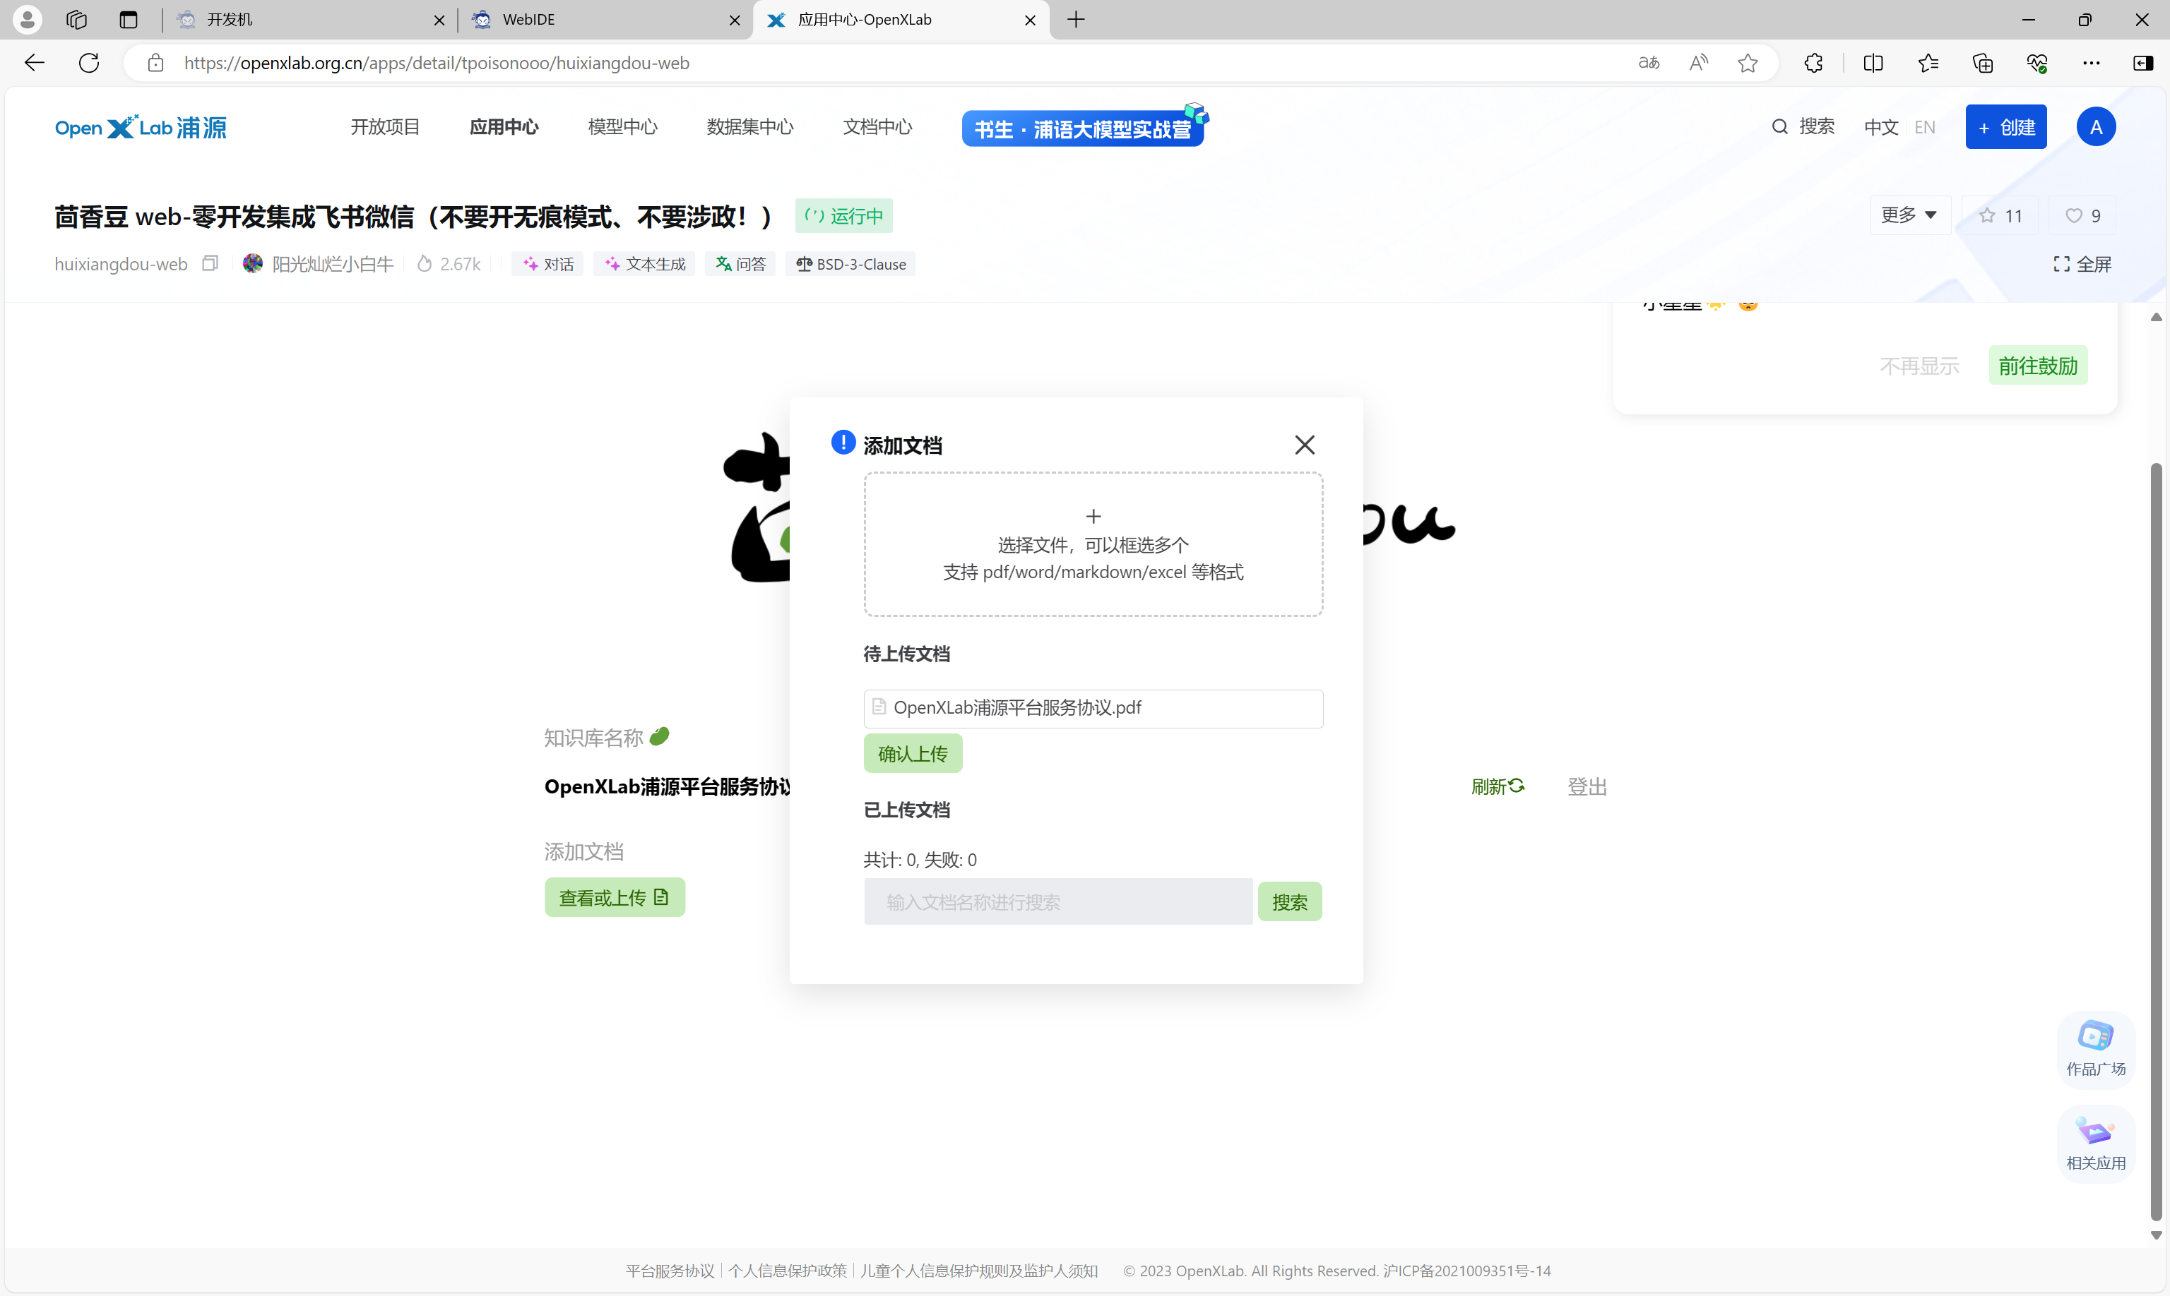Click the user avatar A
This screenshot has height=1296, width=2170.
click(x=2096, y=126)
